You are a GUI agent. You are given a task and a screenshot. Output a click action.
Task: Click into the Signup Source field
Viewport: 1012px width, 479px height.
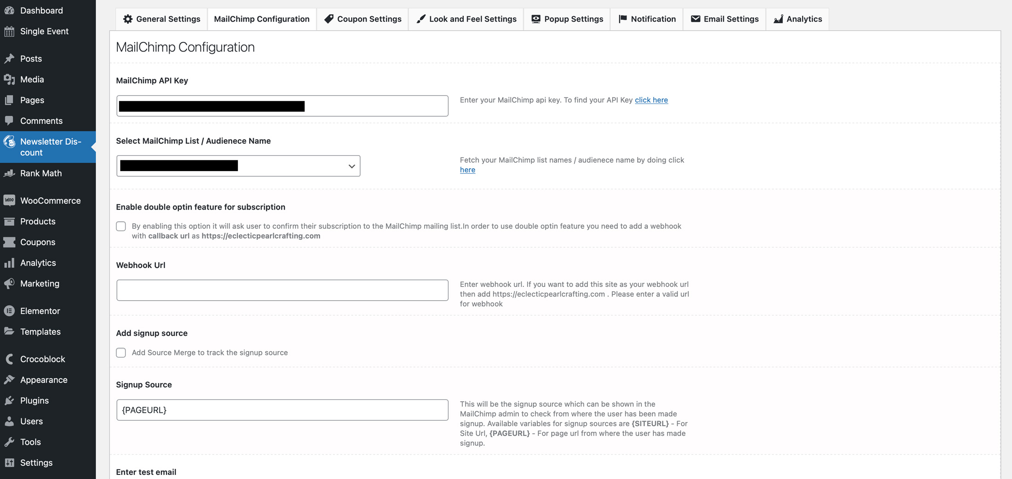click(282, 410)
